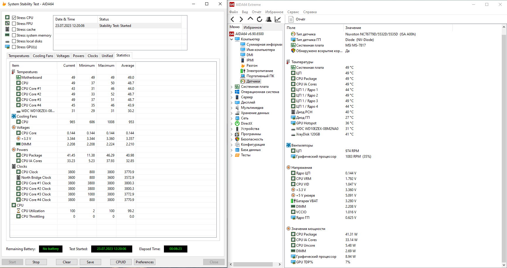The width and height of the screenshot is (507, 268).
Task: Expand the Дисплей tree node
Action: [232, 102]
